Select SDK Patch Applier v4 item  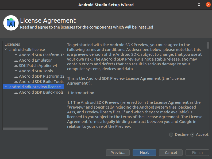point(38,65)
